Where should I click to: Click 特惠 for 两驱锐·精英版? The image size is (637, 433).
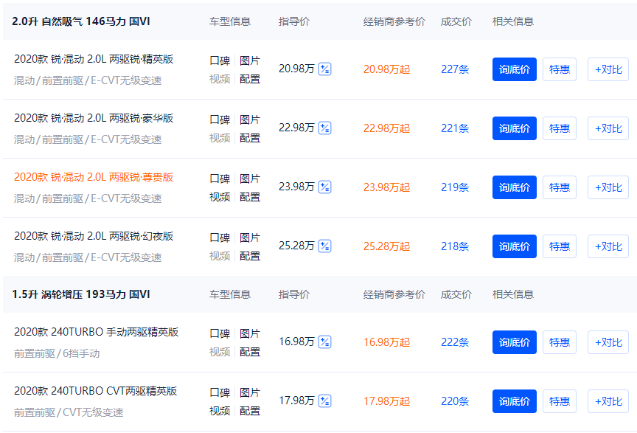point(560,69)
